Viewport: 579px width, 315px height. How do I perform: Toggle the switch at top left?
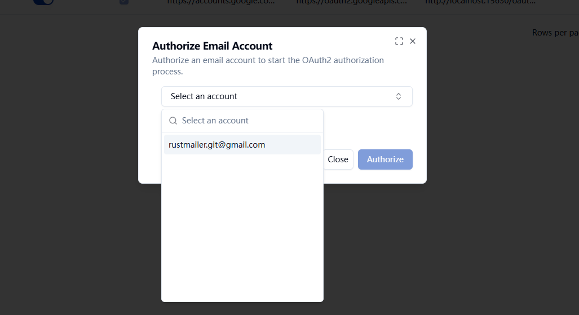tap(43, 2)
